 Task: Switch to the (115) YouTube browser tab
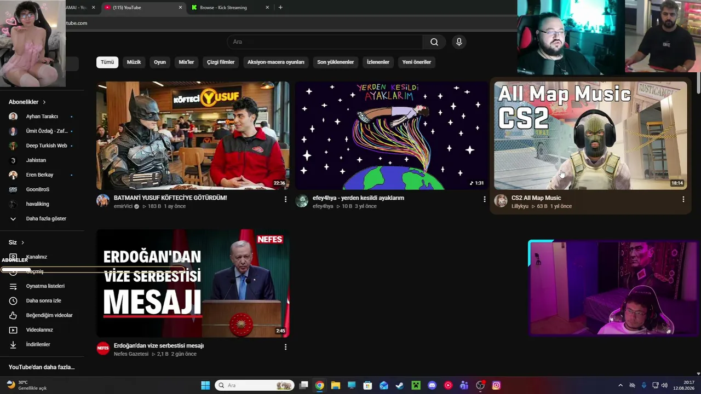click(x=142, y=8)
